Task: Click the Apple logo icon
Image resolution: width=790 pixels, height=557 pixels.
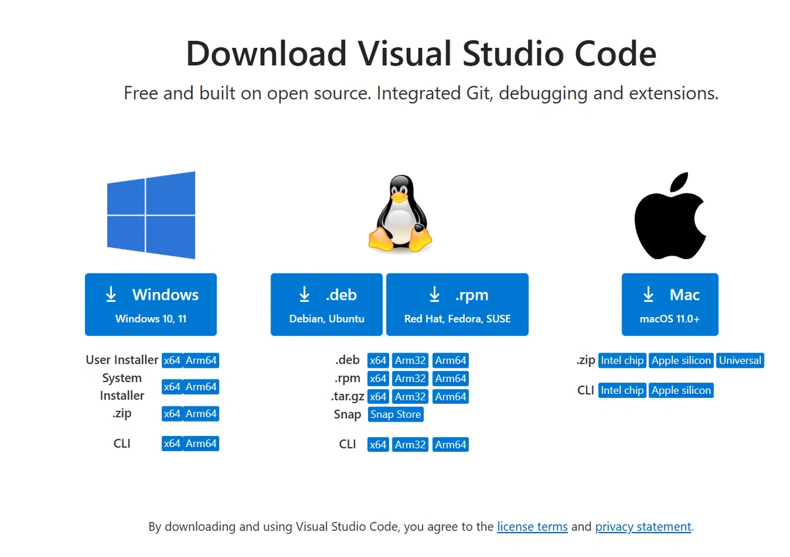Action: 670,216
